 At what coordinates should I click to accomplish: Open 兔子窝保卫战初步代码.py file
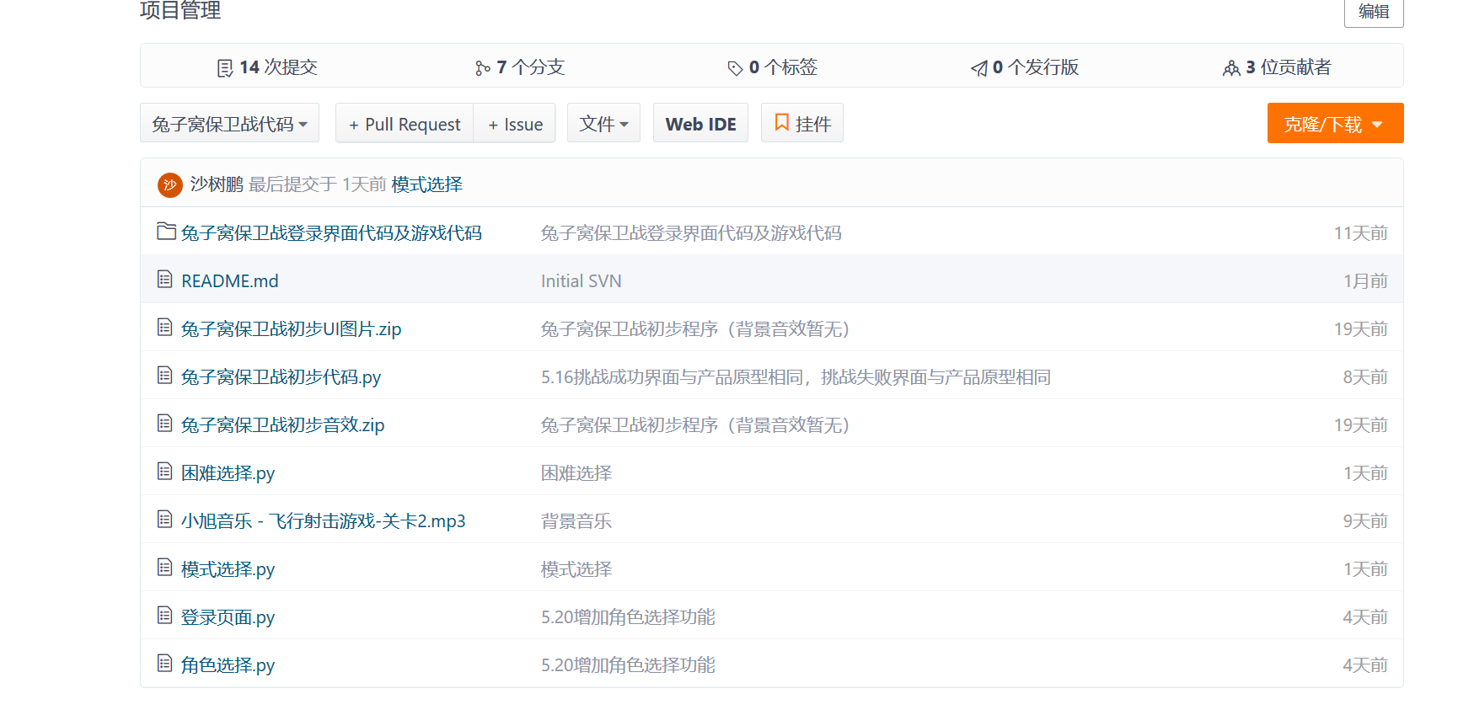click(281, 377)
